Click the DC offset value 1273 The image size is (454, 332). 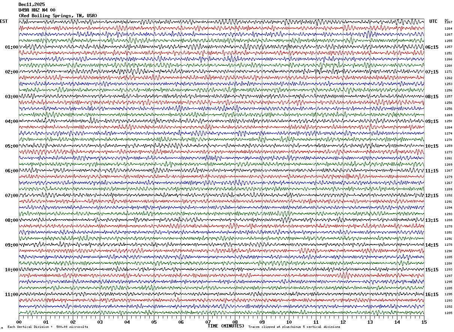tap(448, 152)
